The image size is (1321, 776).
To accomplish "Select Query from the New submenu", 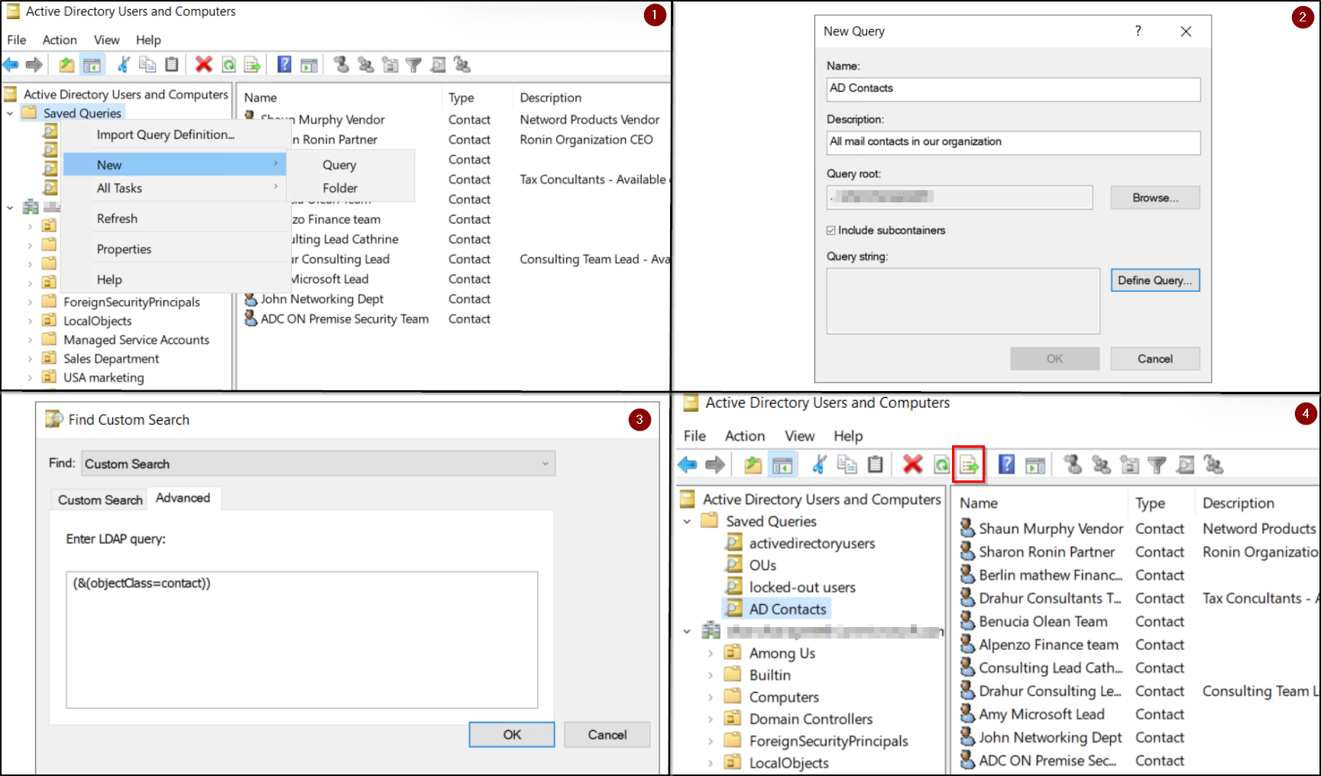I will coord(338,164).
